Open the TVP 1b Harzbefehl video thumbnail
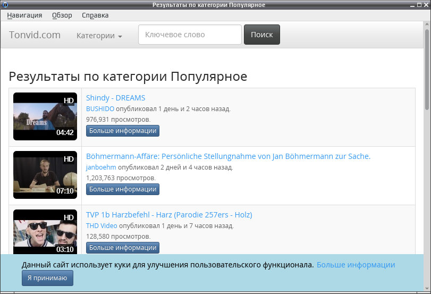 coord(45,232)
